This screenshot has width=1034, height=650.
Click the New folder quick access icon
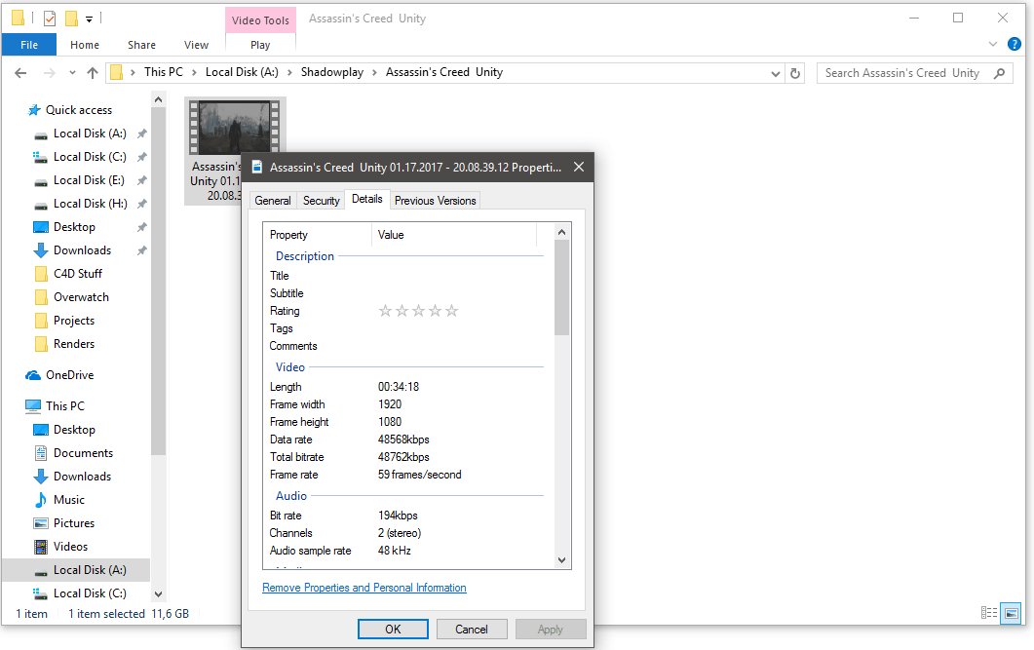click(x=71, y=19)
